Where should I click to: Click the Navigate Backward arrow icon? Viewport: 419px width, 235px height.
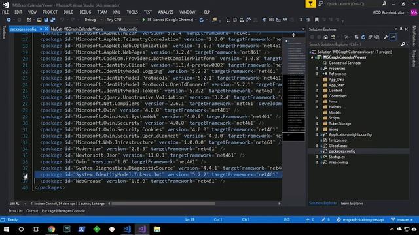point(9,20)
